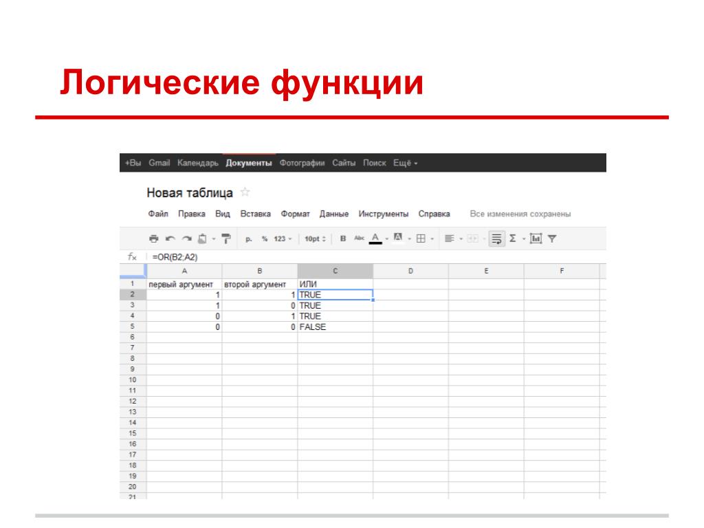
Task: Click the horizontal align icon
Action: click(x=450, y=239)
